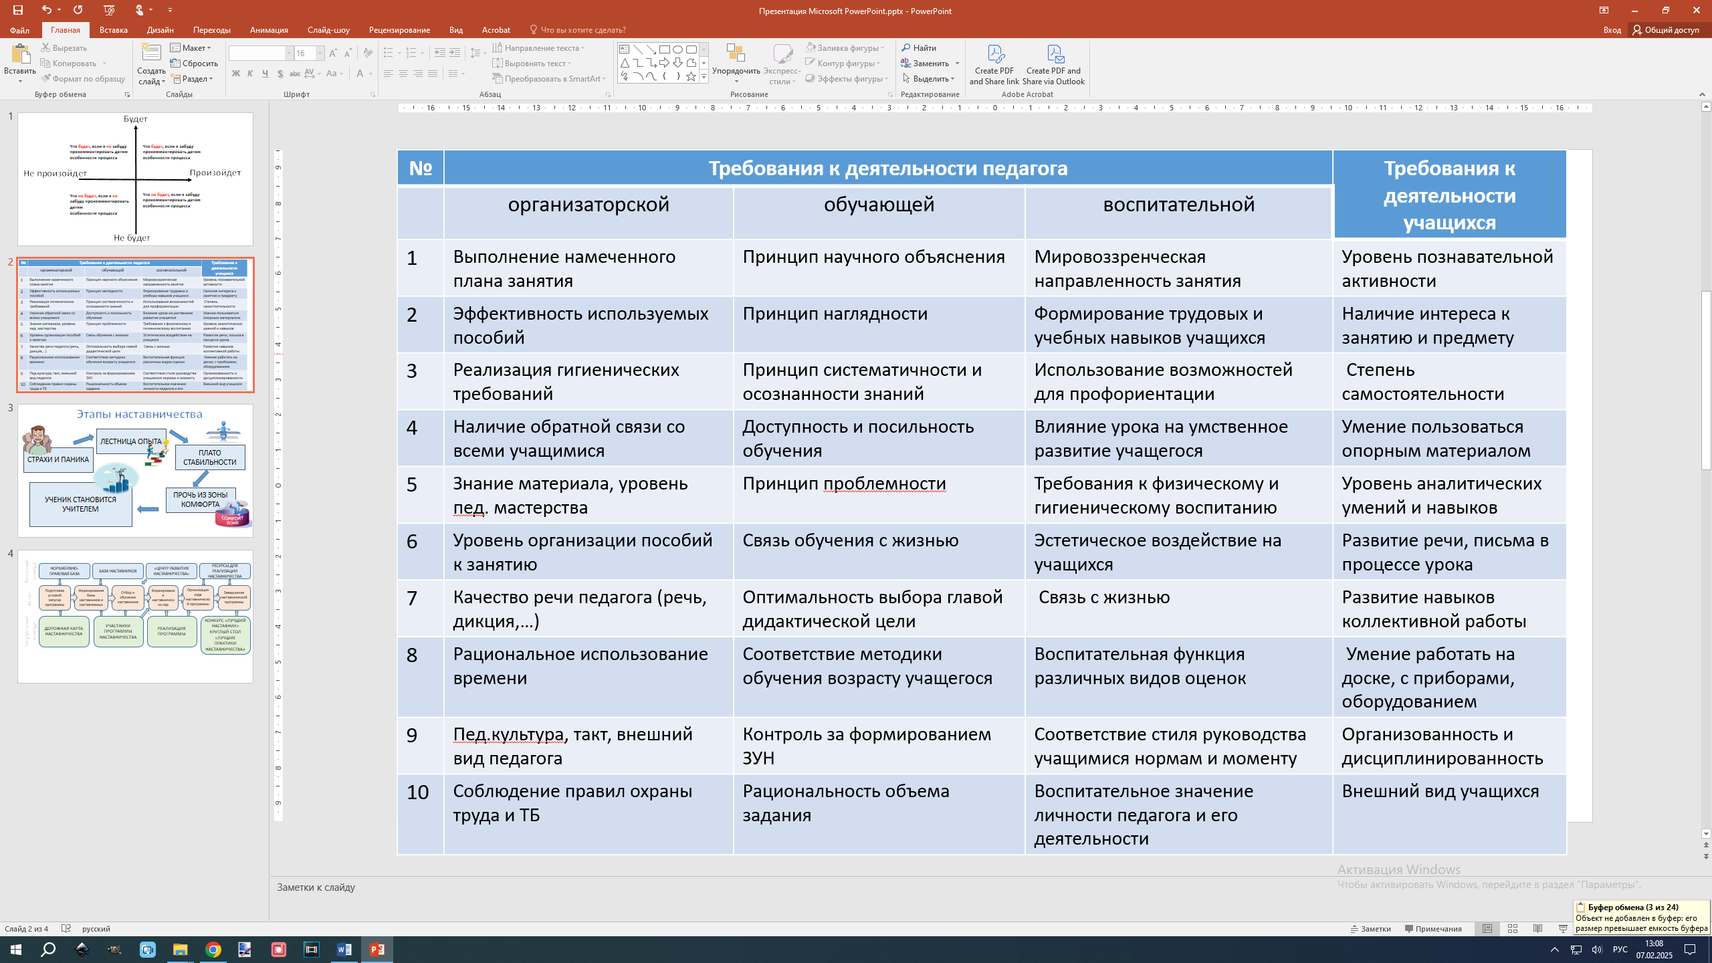The width and height of the screenshot is (1712, 963).
Task: Toggle the Примечания comments pane
Action: pos(1433,929)
